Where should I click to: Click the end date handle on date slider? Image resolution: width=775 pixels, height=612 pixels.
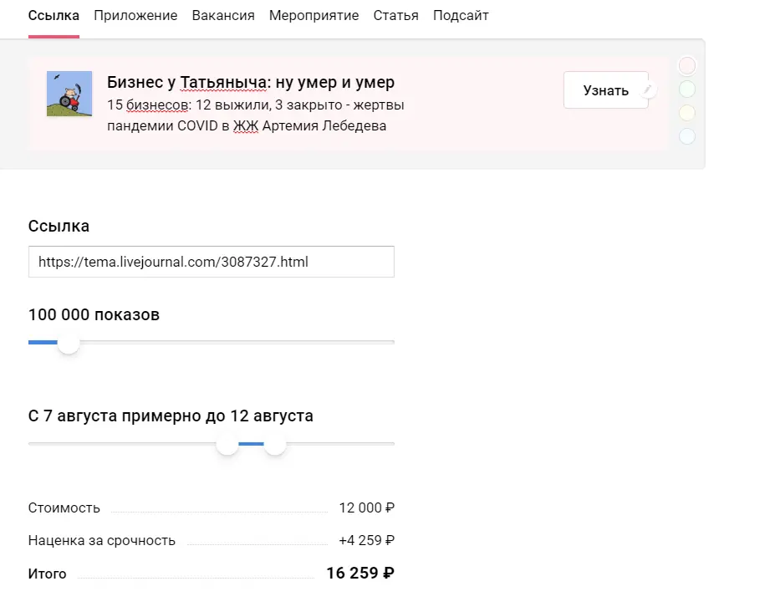click(x=275, y=444)
